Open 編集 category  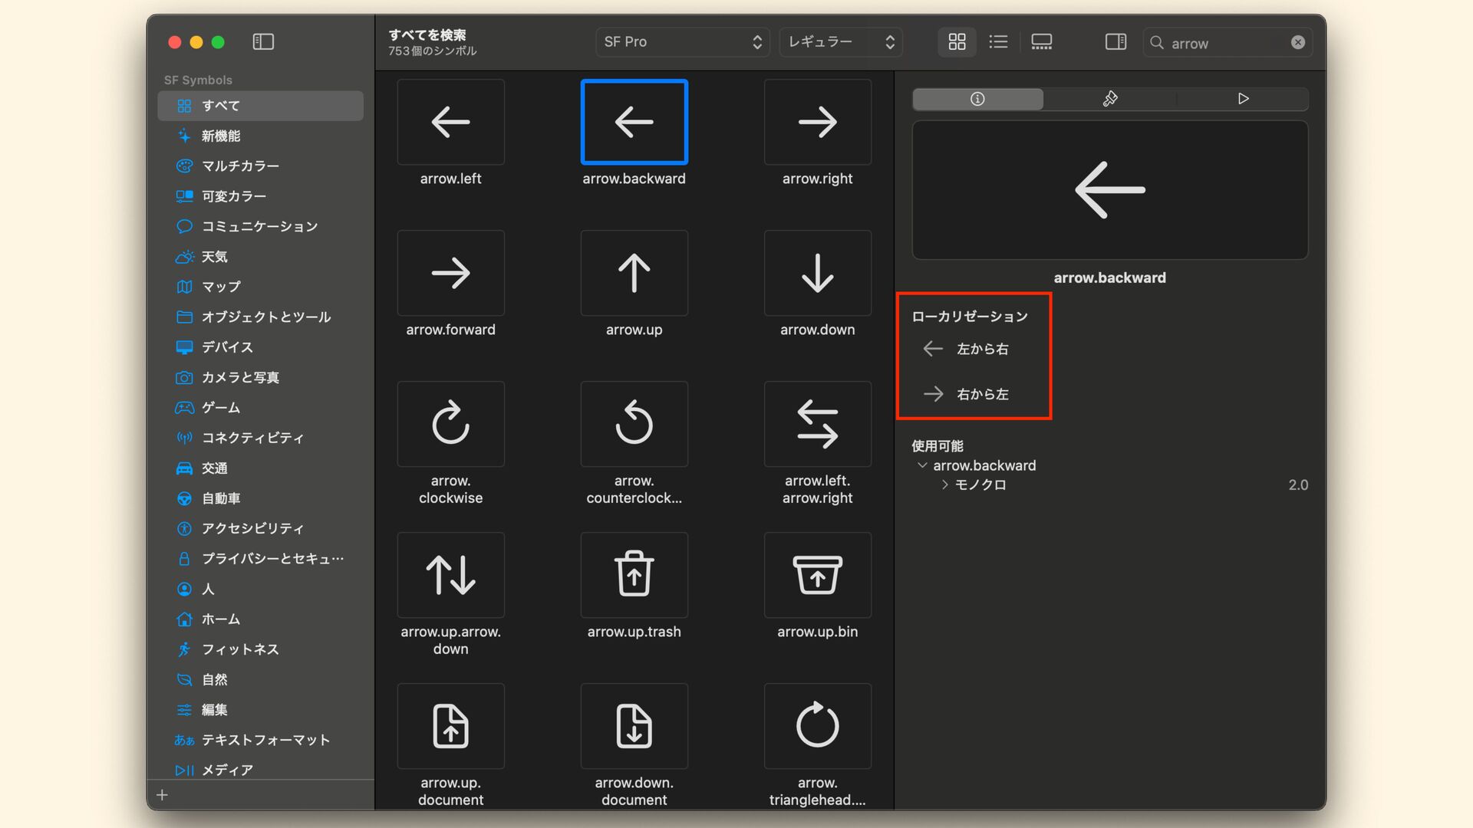[260, 710]
